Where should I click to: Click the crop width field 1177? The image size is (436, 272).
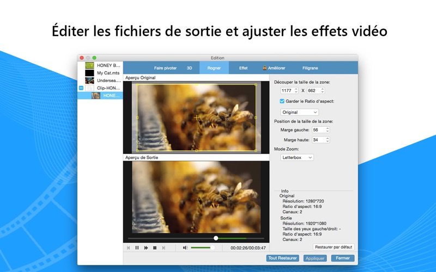287,90
